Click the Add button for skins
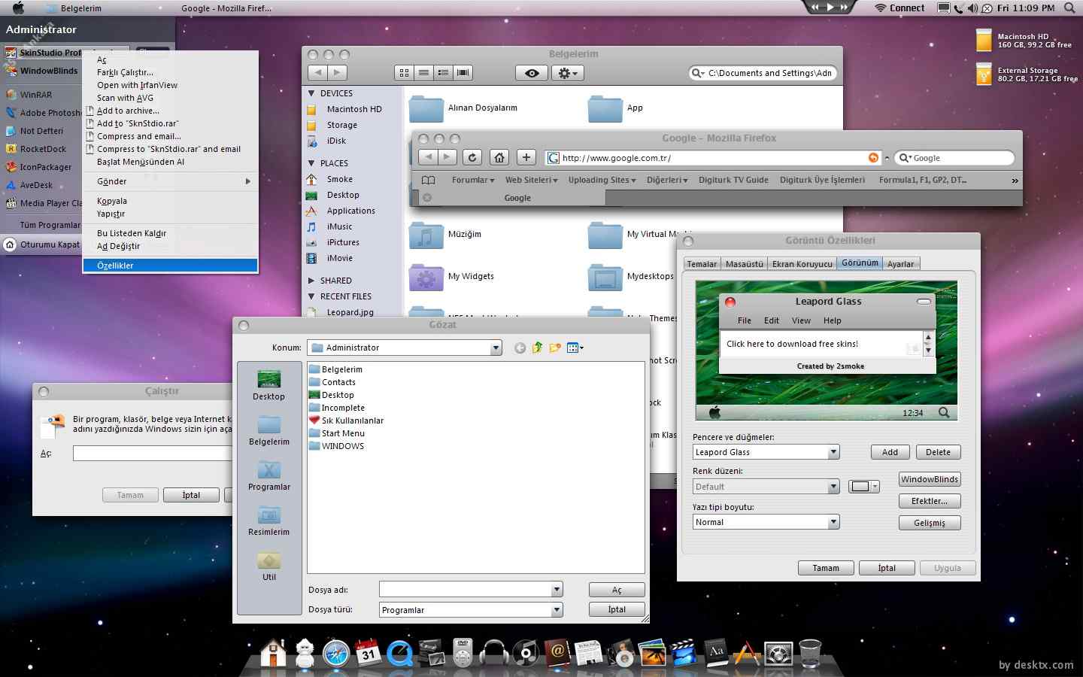The height and width of the screenshot is (677, 1083). [x=890, y=452]
